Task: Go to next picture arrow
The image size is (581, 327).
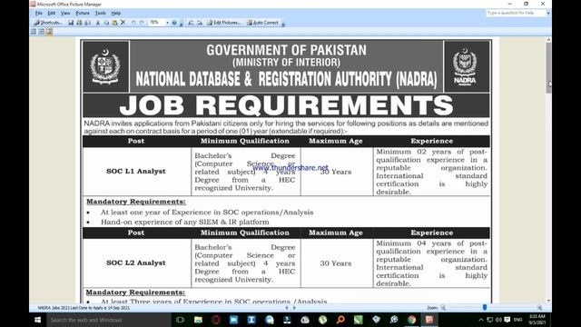Action: click(294, 308)
